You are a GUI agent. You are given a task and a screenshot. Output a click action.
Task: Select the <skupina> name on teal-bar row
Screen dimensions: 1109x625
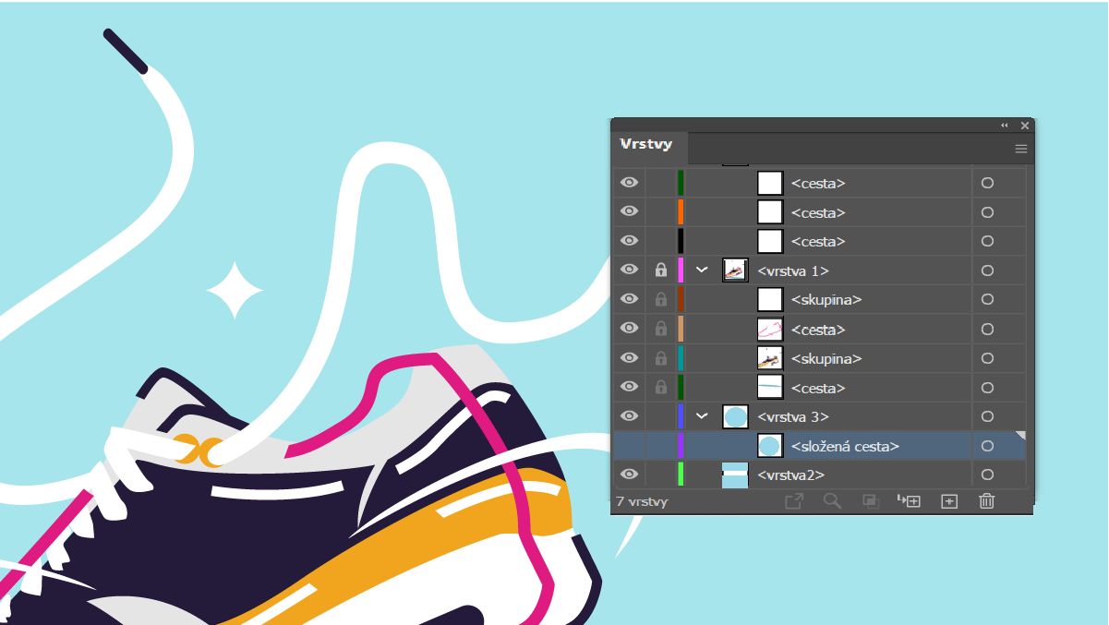(x=826, y=358)
